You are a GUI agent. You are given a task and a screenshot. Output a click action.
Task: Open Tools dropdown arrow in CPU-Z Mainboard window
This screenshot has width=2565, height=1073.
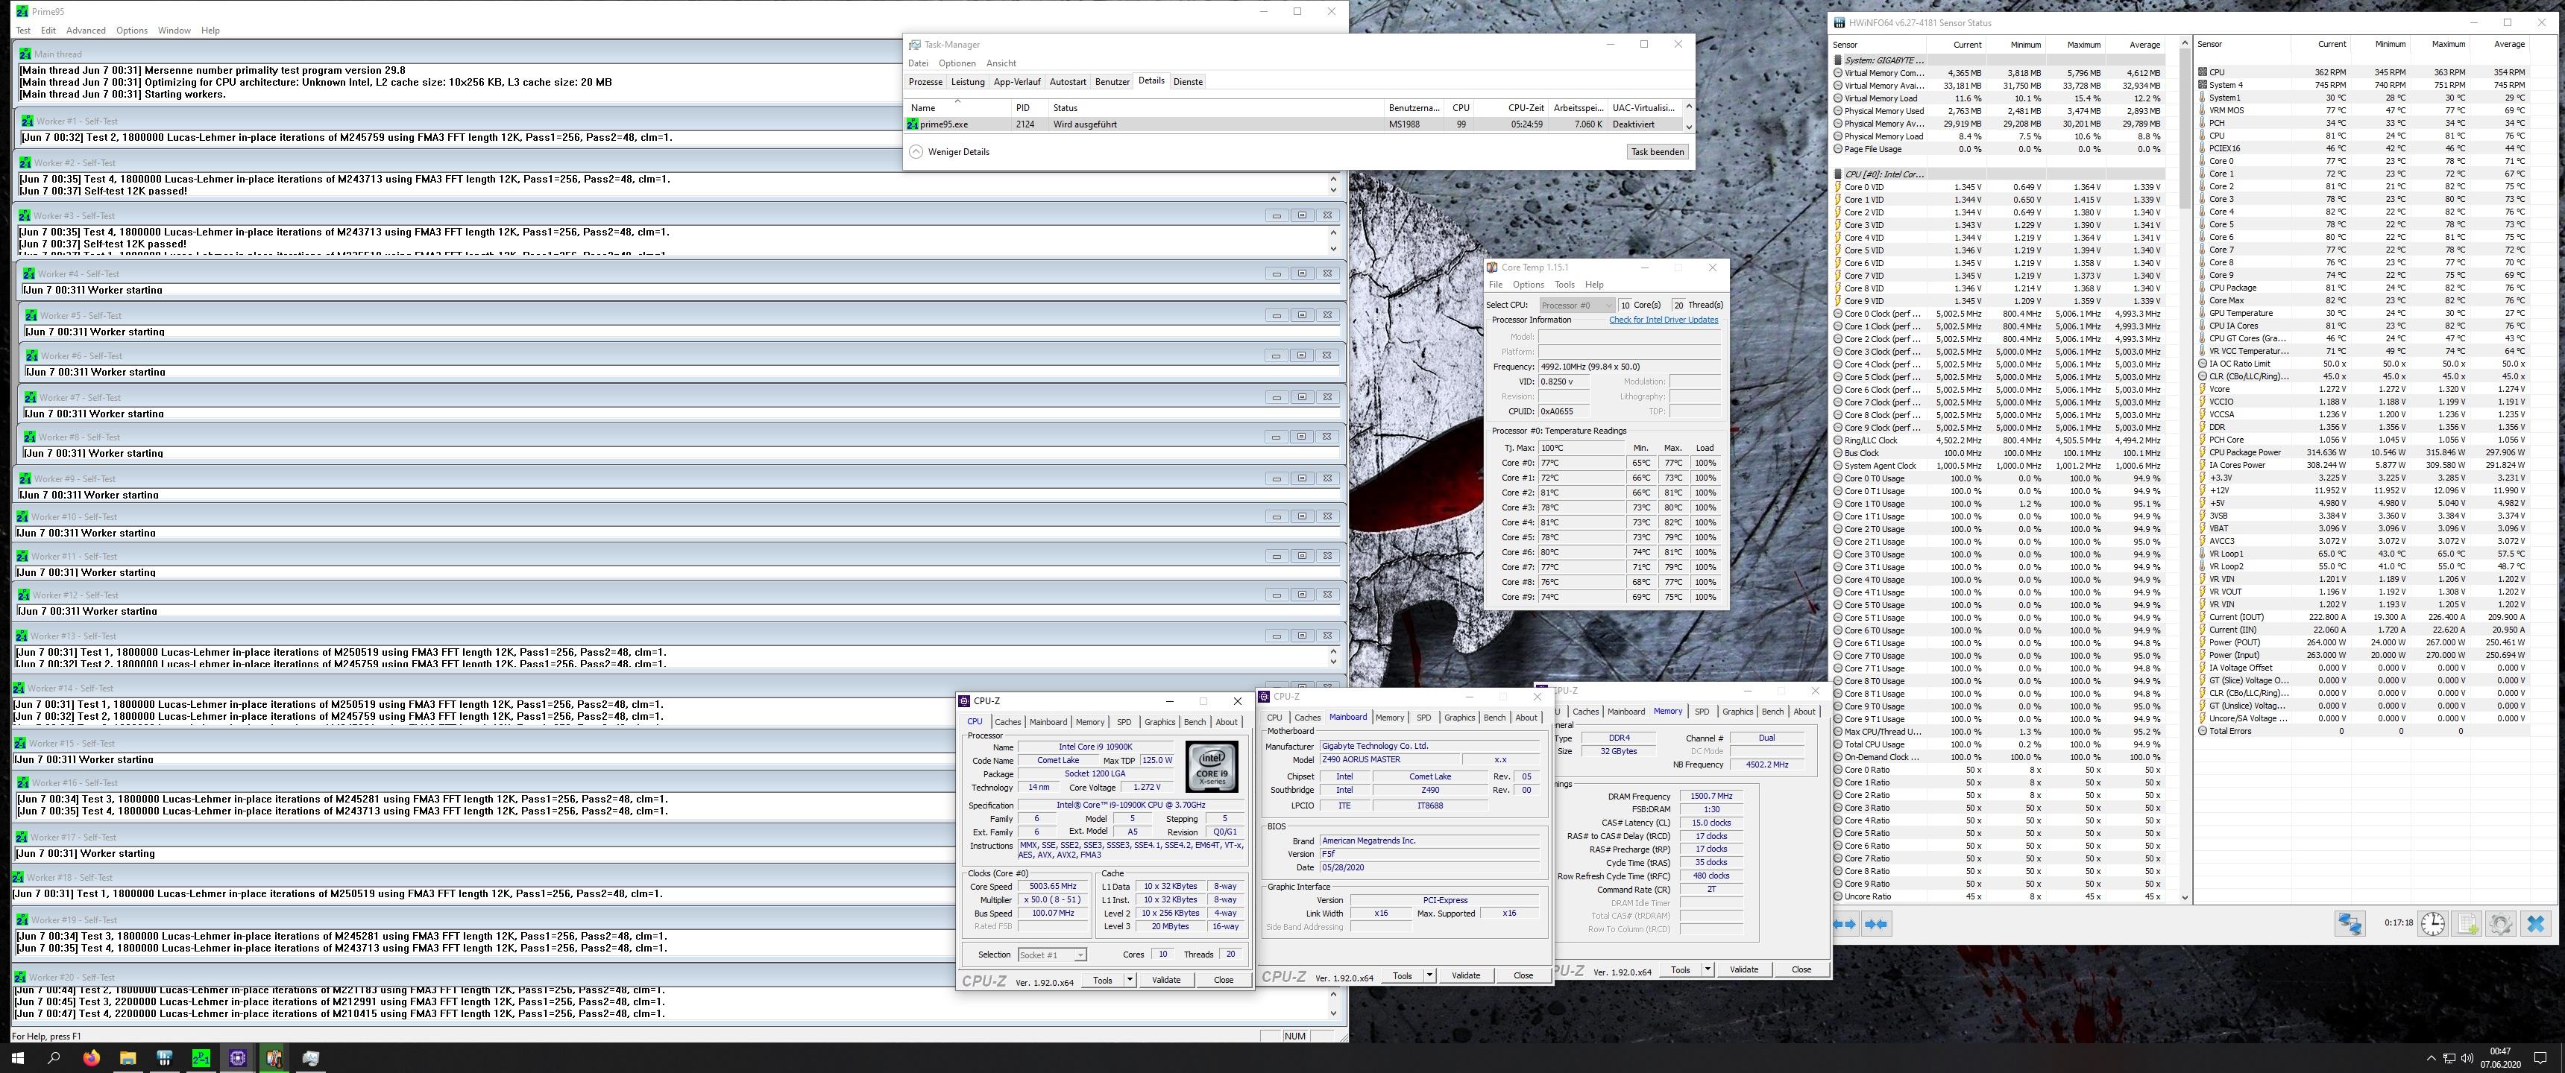click(1429, 975)
